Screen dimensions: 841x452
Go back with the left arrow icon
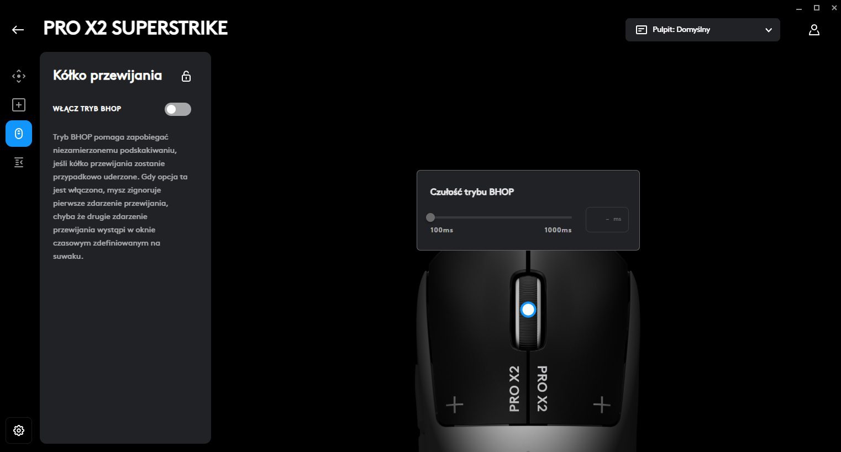pyautogui.click(x=18, y=30)
